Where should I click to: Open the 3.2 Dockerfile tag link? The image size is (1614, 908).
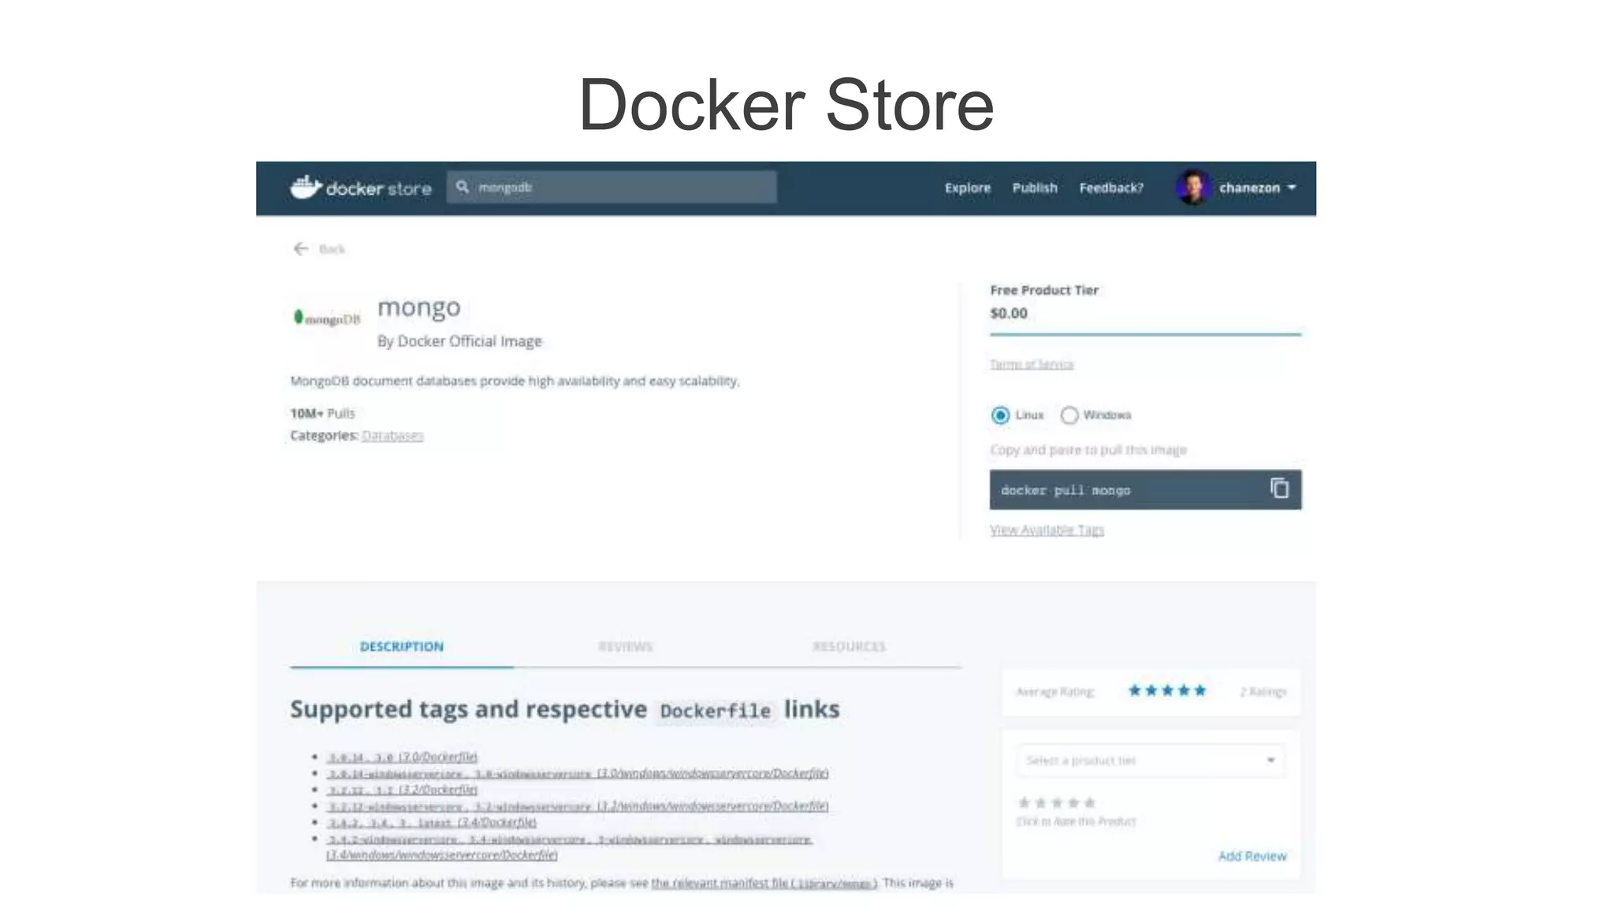[402, 790]
